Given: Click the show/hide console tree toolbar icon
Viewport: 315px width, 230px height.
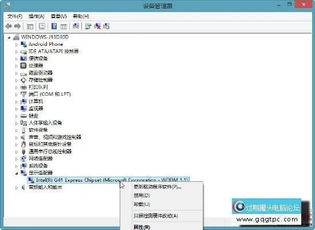Looking at the screenshot, I should point(30,26).
